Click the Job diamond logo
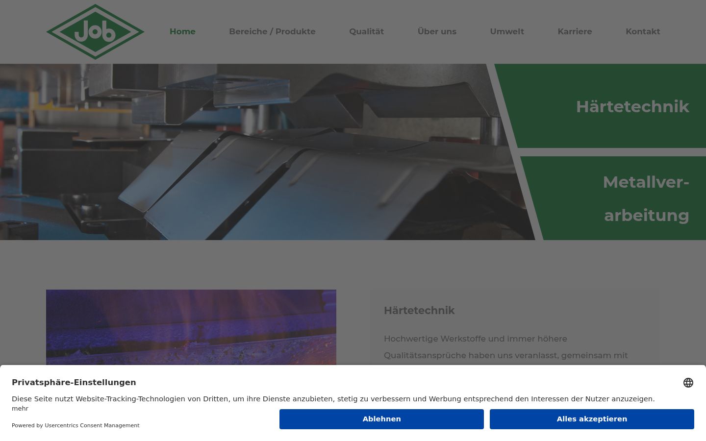 [95, 32]
